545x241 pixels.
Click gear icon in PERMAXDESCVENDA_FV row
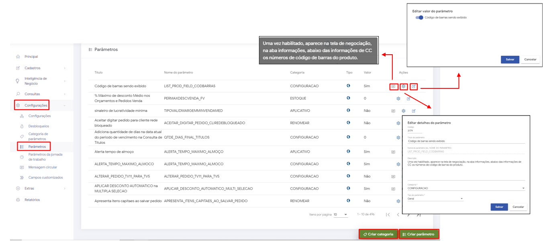(398, 98)
